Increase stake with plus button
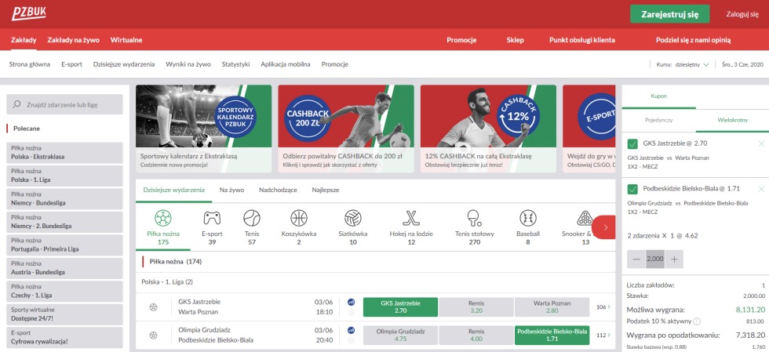 coord(674,259)
